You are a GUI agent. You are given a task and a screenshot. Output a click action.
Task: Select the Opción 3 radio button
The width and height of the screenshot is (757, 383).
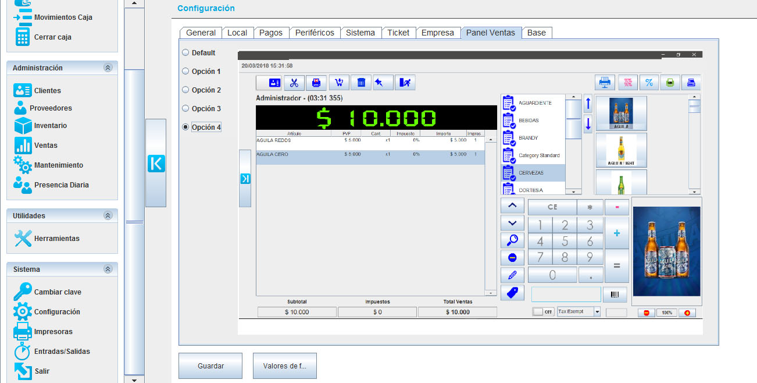pos(185,108)
